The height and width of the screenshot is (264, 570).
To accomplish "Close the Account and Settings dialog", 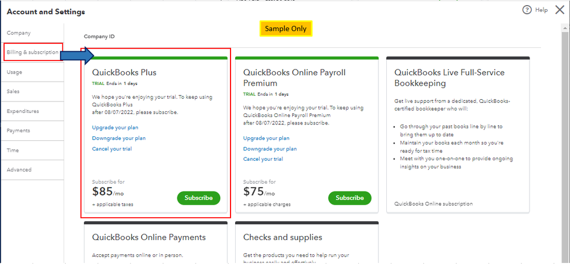I will pyautogui.click(x=559, y=10).
